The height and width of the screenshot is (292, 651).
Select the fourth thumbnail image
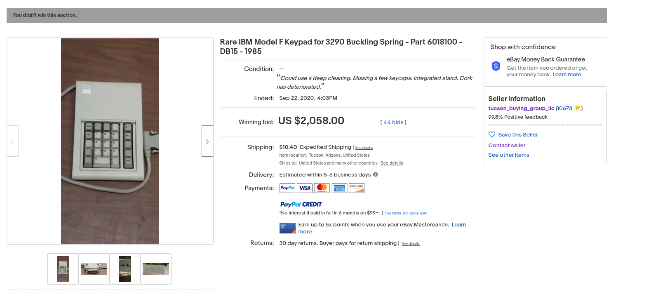pyautogui.click(x=156, y=269)
